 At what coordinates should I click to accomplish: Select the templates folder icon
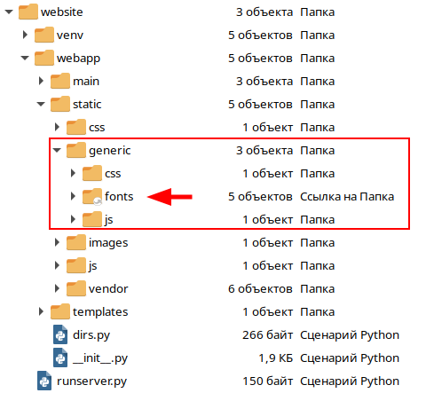(60, 311)
